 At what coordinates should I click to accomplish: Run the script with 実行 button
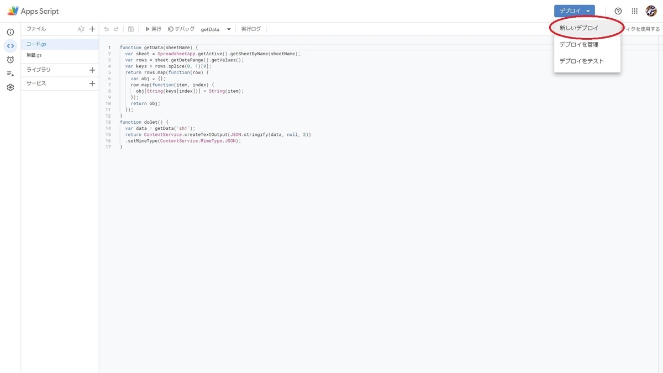(153, 29)
